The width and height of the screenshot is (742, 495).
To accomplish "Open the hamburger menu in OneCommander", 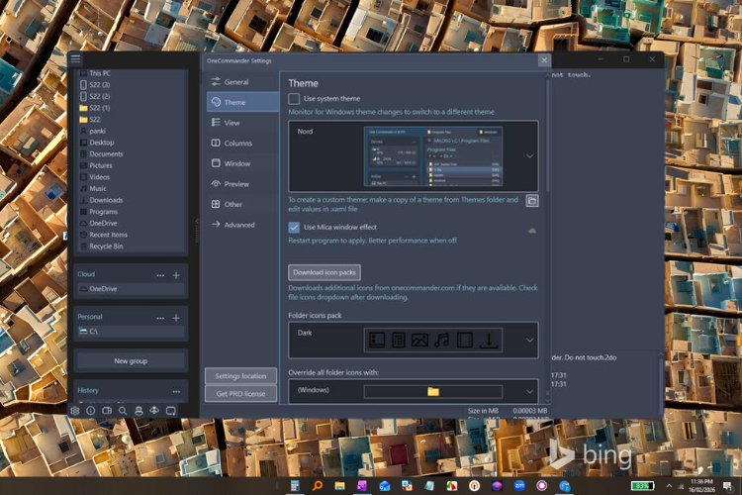I will point(75,58).
